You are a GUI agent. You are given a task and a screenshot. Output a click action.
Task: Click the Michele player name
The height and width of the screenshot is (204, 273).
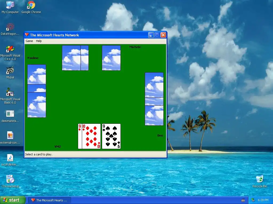[x=135, y=47]
